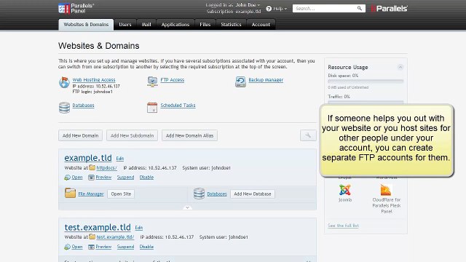This screenshot has width=466, height=262.
Task: Click Suspend under test.example.tld
Action: coord(125,247)
